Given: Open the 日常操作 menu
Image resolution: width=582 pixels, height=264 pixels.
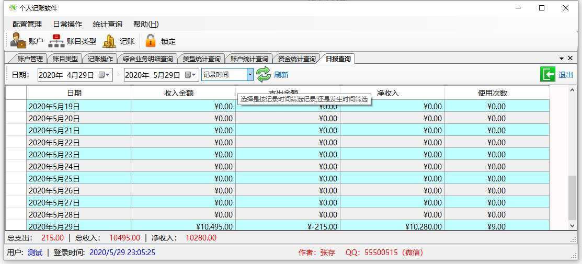Looking at the screenshot, I should click(x=67, y=24).
